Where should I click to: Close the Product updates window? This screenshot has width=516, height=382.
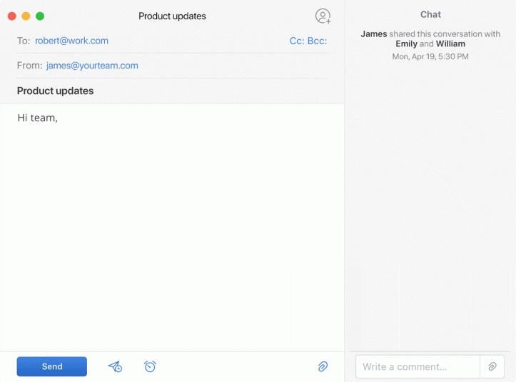(x=12, y=16)
